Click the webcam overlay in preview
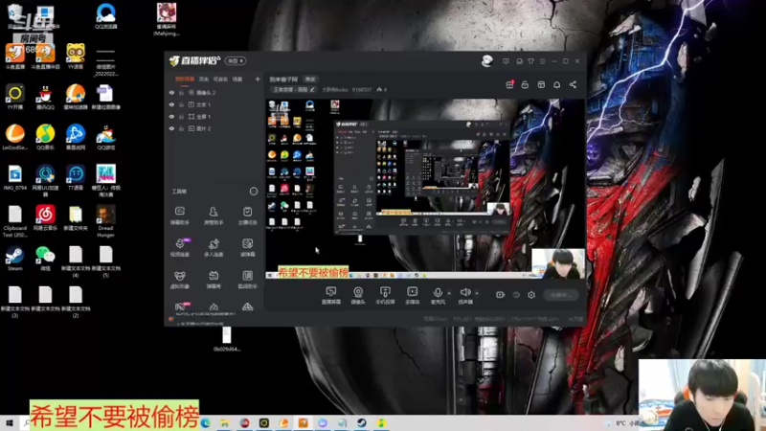Viewport: 766px width, 431px height. tap(558, 263)
